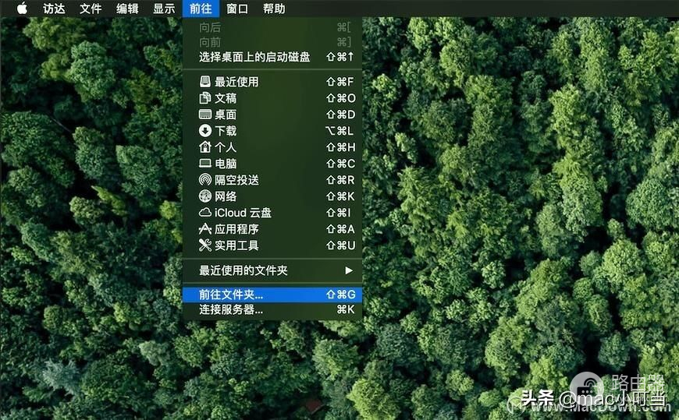
Task: Click the ⇧⌘H shortcut for 个人
Action: click(x=341, y=147)
